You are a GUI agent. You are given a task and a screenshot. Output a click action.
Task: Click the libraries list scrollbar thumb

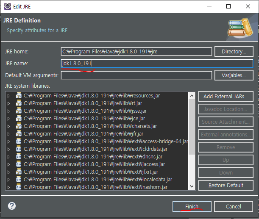[192, 127]
